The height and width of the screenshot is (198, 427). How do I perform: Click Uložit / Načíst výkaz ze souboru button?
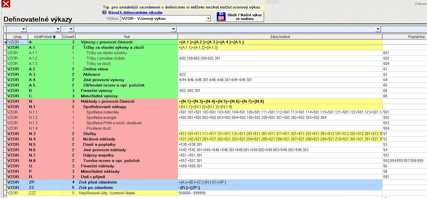(x=240, y=17)
